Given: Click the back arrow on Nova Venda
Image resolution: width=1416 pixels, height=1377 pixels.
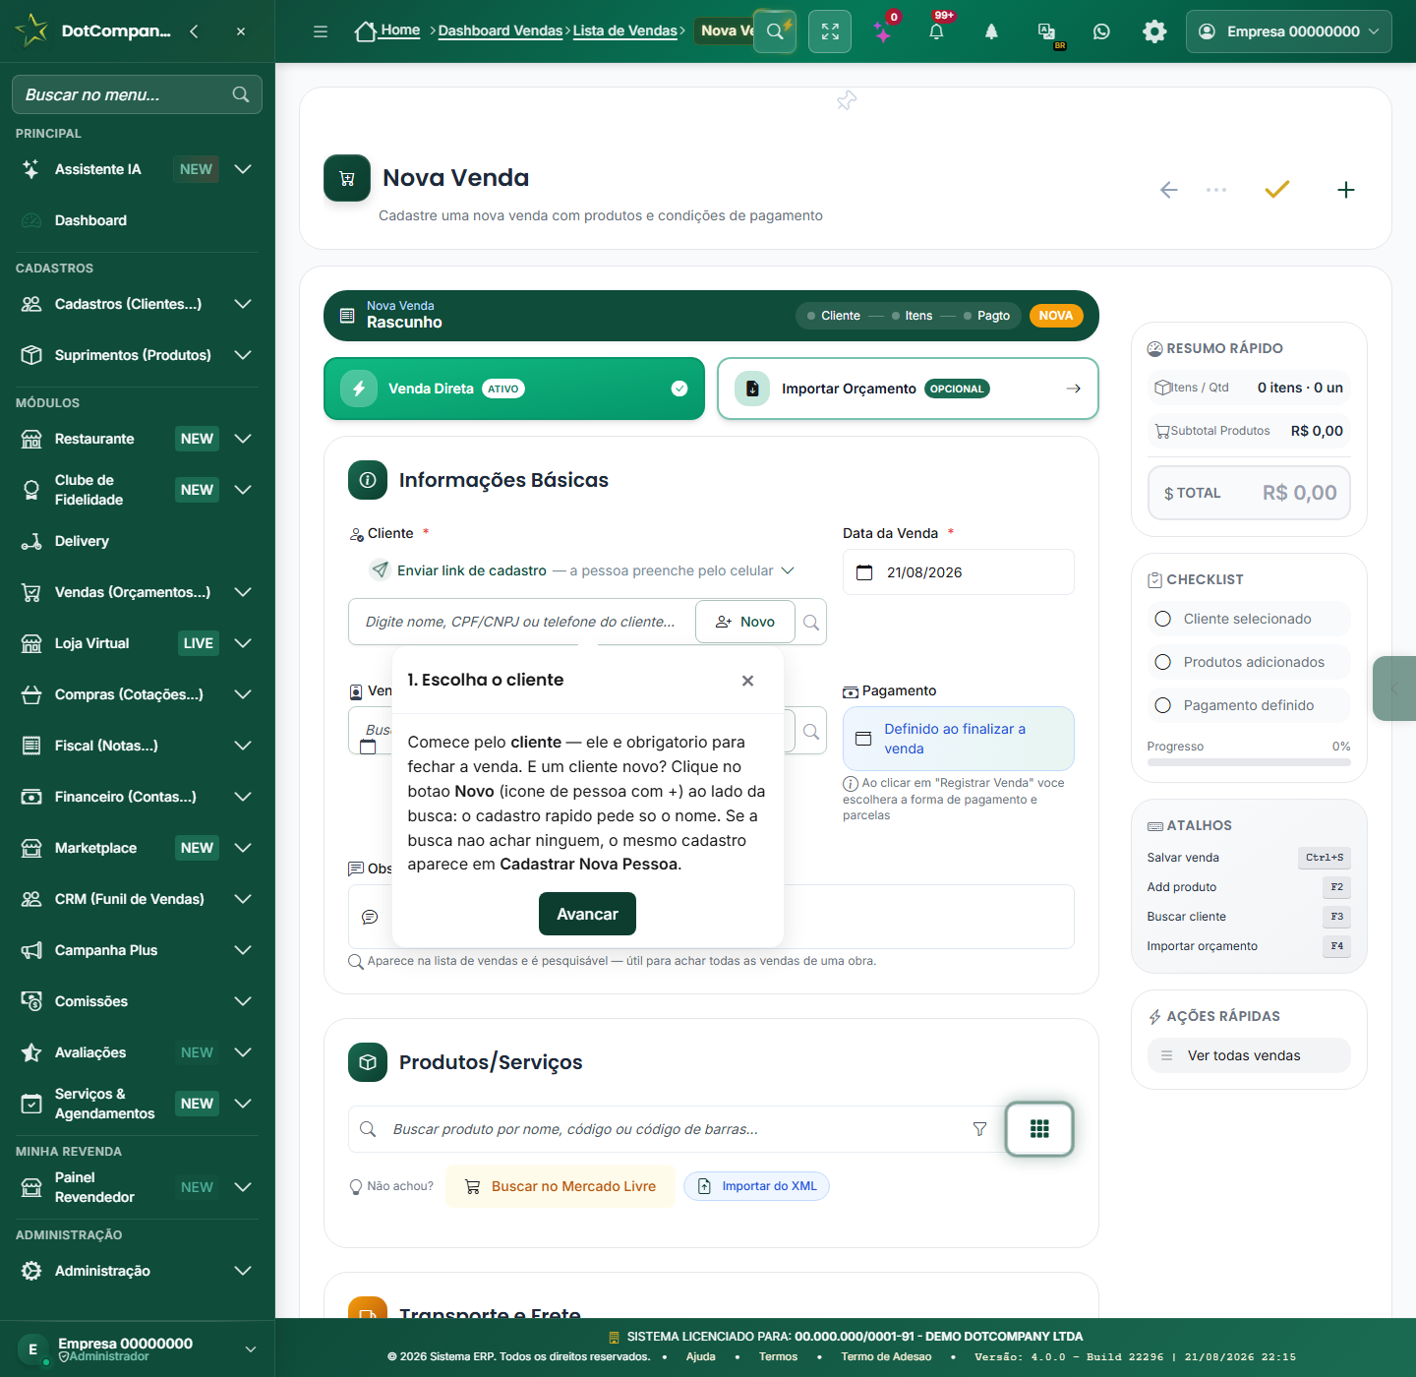Looking at the screenshot, I should [1168, 190].
